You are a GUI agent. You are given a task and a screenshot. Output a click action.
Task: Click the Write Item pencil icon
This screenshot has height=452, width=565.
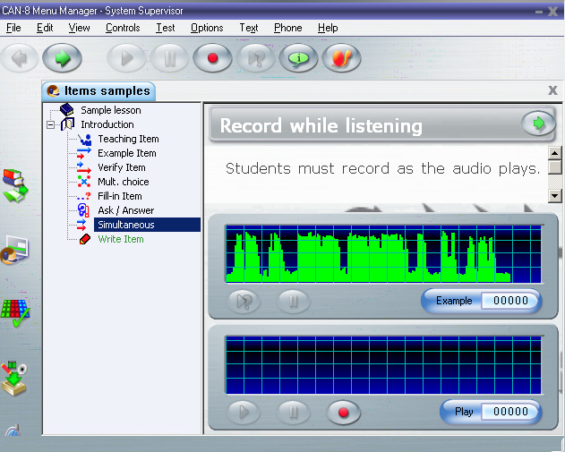(85, 239)
